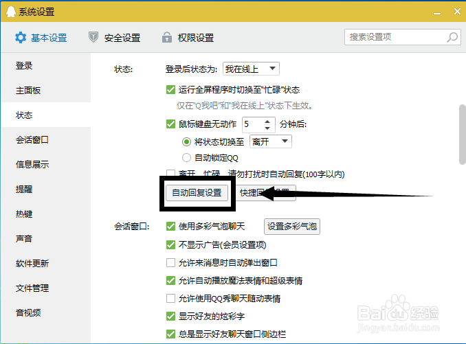Select 主面板 in the sidebar

(46, 90)
